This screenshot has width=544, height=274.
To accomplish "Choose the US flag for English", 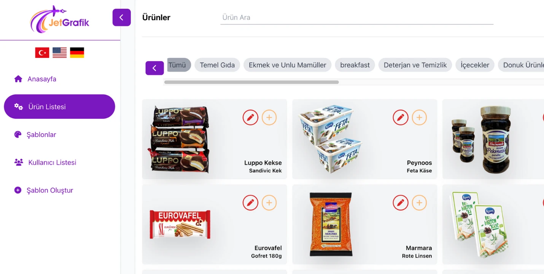I will pos(60,53).
